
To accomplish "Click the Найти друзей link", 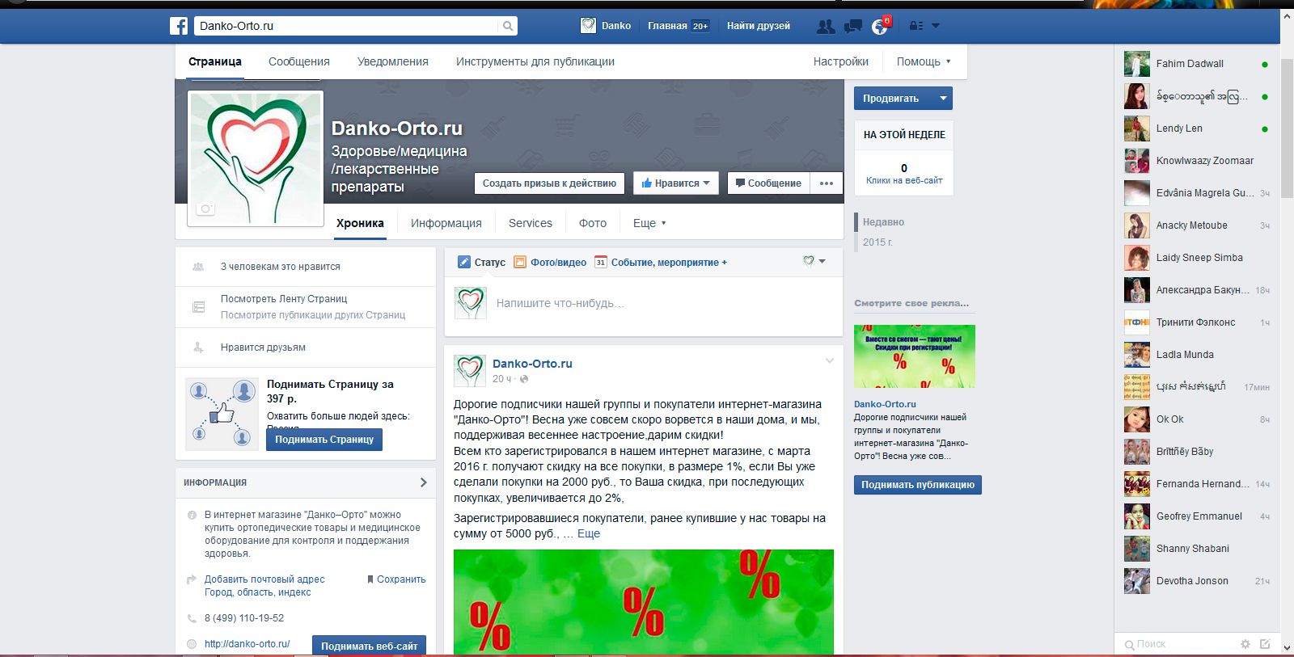I will (759, 26).
